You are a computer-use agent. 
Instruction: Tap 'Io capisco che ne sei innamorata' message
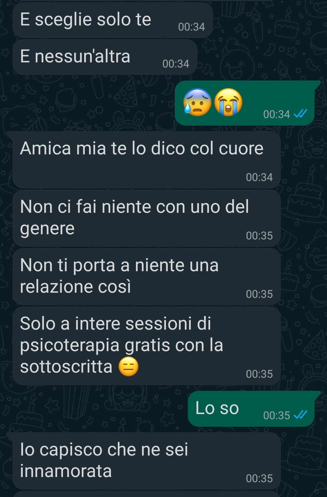point(147,461)
